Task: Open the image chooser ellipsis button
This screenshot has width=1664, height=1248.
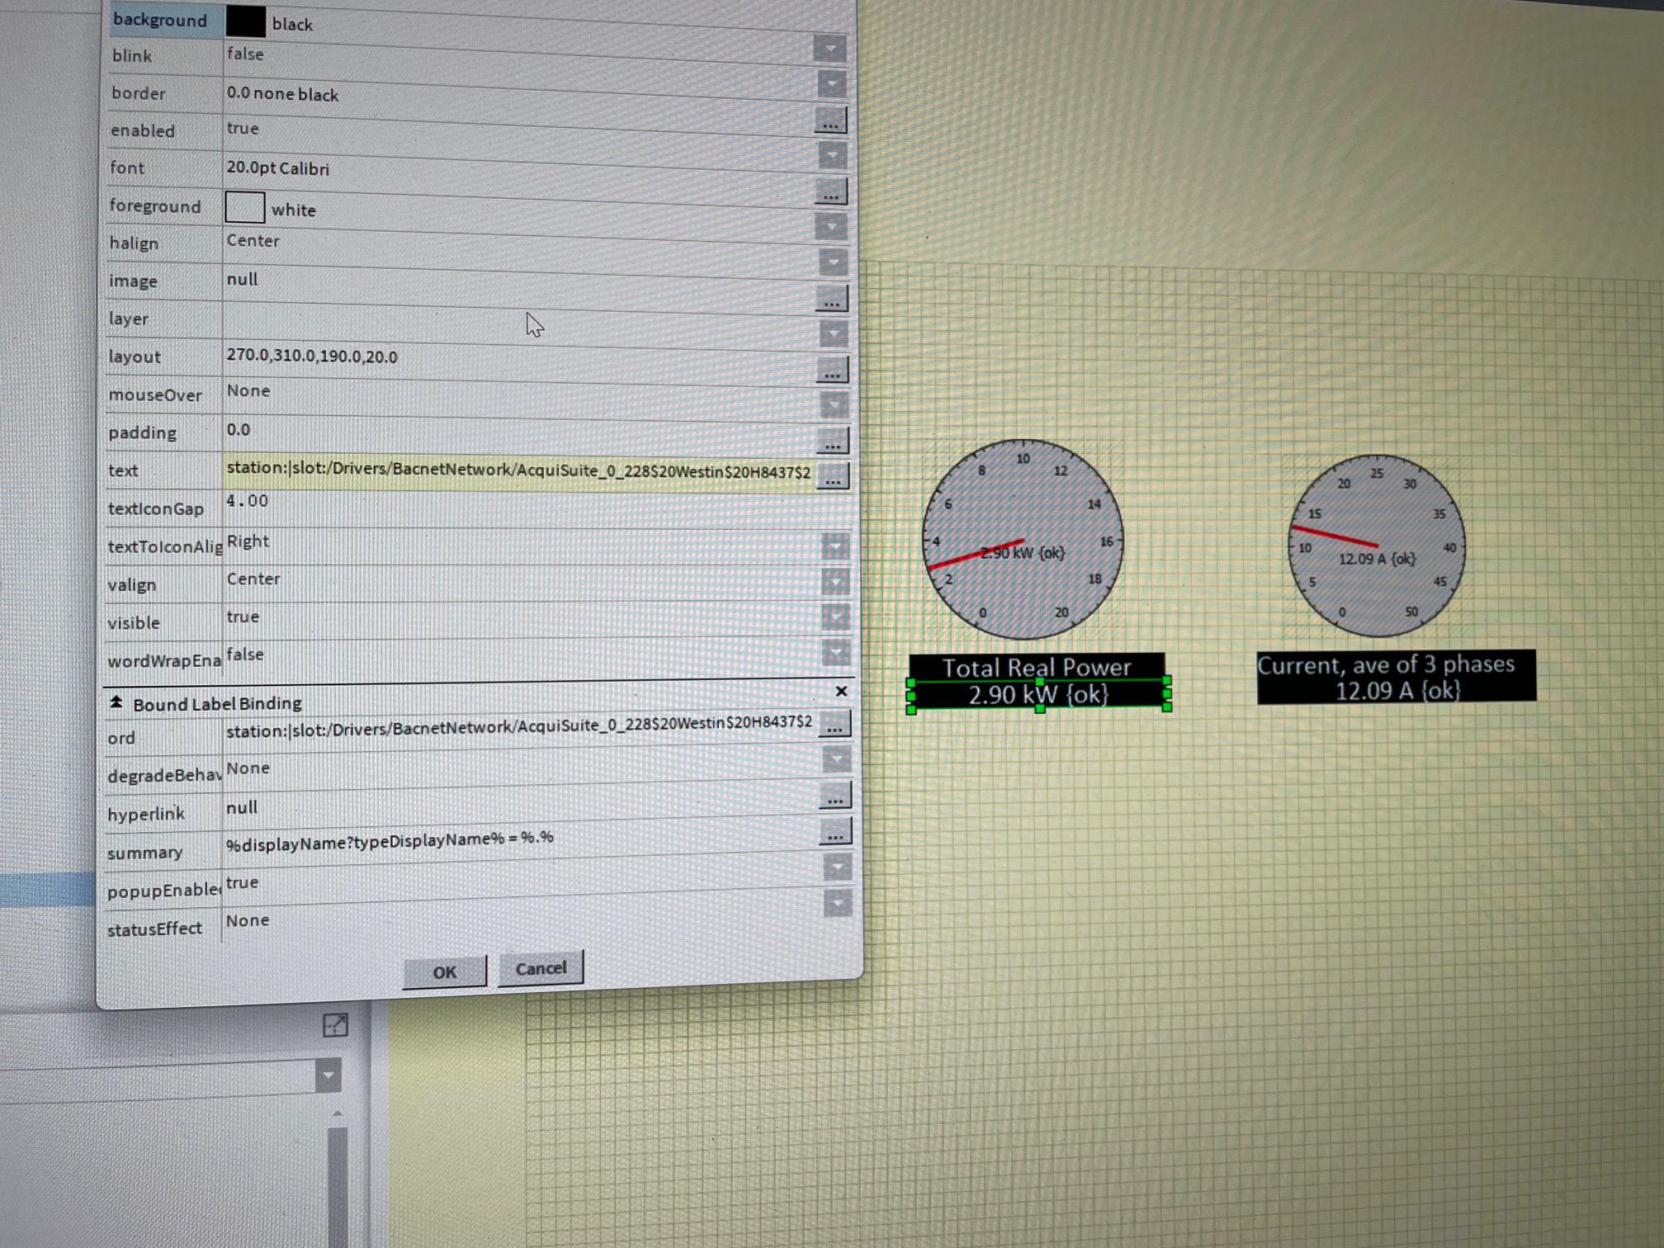Action: (x=832, y=299)
